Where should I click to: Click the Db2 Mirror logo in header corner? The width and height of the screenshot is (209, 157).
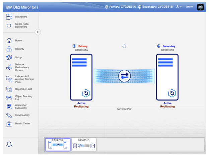click(200, 7)
